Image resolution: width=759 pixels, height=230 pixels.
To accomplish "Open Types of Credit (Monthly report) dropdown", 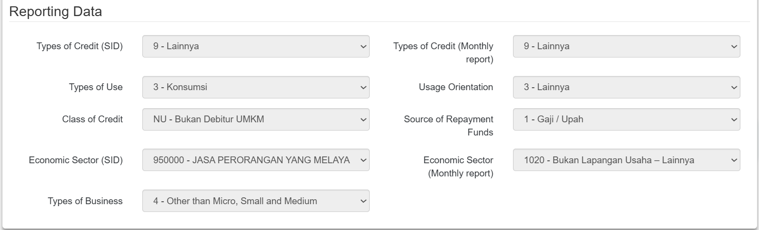I will [x=626, y=46].
